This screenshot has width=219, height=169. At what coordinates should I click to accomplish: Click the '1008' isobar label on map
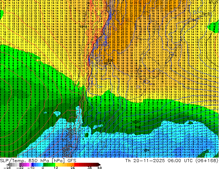pos(109,61)
